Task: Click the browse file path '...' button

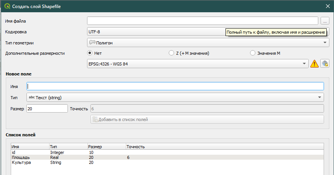Action: 325,21
